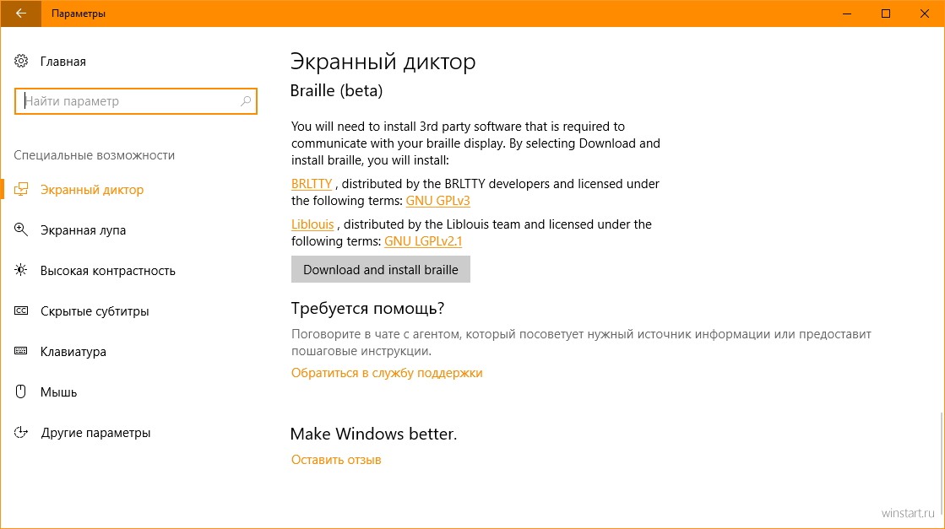Screen dimensions: 945x529
Task: Switch to Экранная лупа section
Action: pos(83,229)
